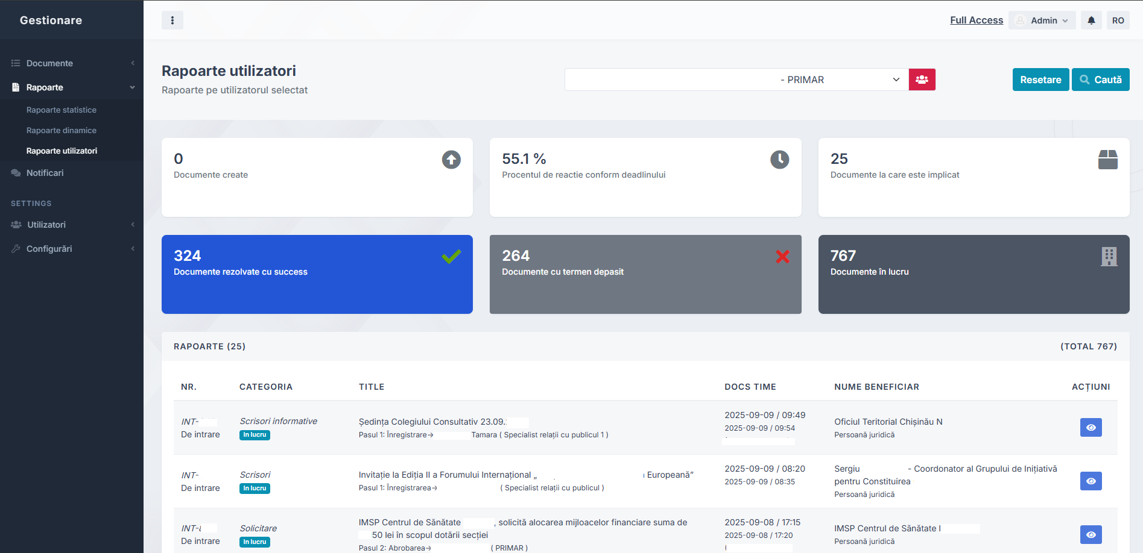Open Rapoarte statistice in sidebar
The height and width of the screenshot is (553, 1143).
[62, 110]
